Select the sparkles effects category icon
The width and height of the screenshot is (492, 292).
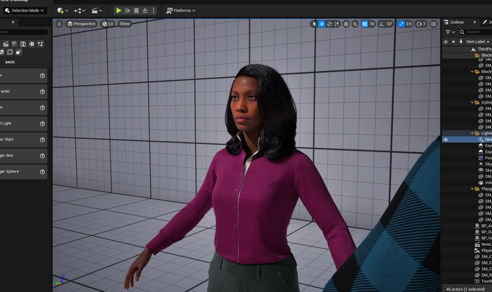pos(40,44)
